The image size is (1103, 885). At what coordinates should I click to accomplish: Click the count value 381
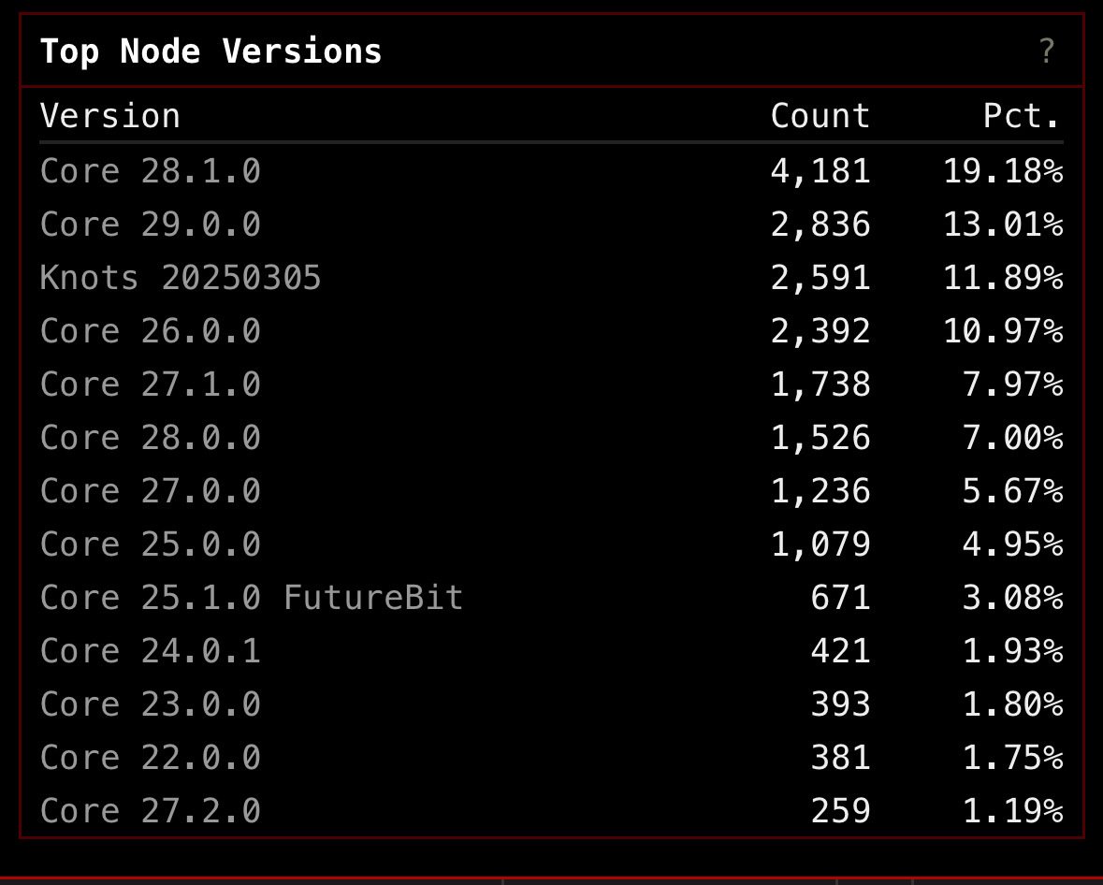841,757
